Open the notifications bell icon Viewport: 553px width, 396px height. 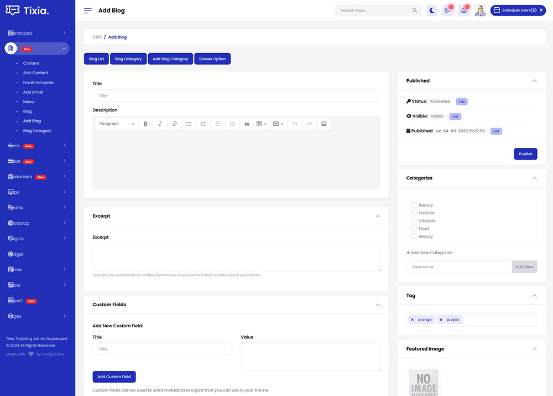pos(463,11)
